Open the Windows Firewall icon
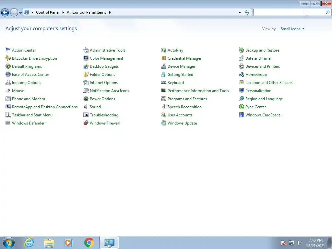The image size is (332, 249). click(x=86, y=123)
